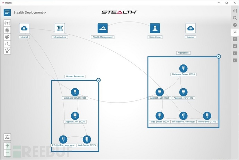Close the Human Resources group box
The image size is (239, 160).
pos(98,80)
